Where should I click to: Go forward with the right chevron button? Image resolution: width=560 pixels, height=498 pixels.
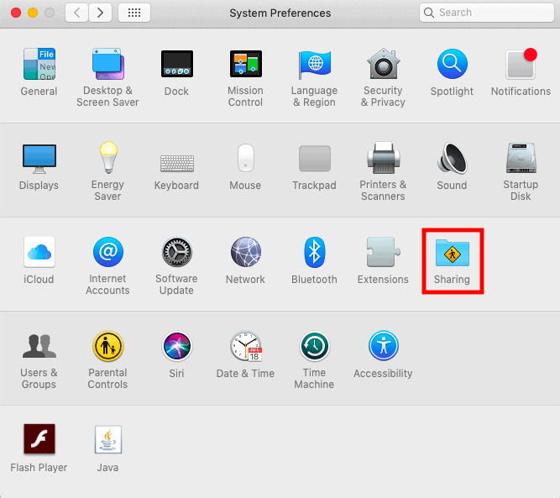(x=101, y=13)
